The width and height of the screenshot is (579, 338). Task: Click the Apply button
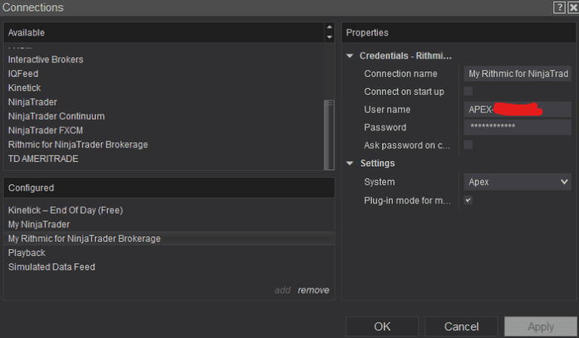pos(541,327)
